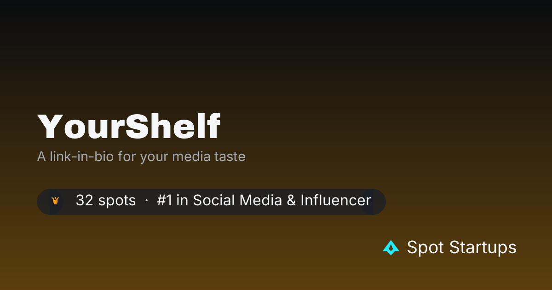
Task: Click the dark circle behind the crown icon
Action: click(50, 201)
